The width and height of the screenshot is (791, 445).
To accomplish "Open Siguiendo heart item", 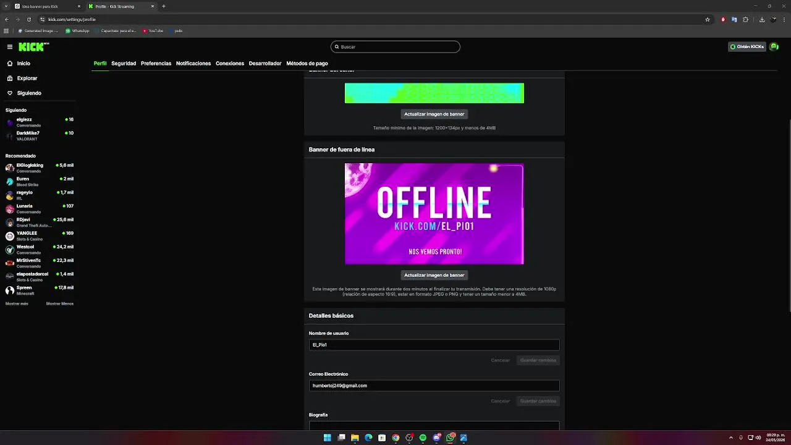I will pos(24,93).
